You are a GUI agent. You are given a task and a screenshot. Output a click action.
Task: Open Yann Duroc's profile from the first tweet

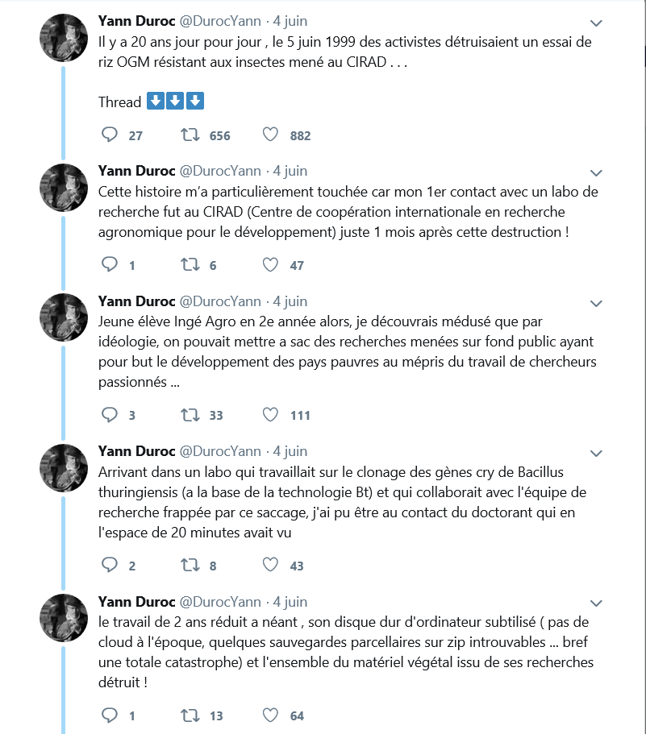coord(136,21)
